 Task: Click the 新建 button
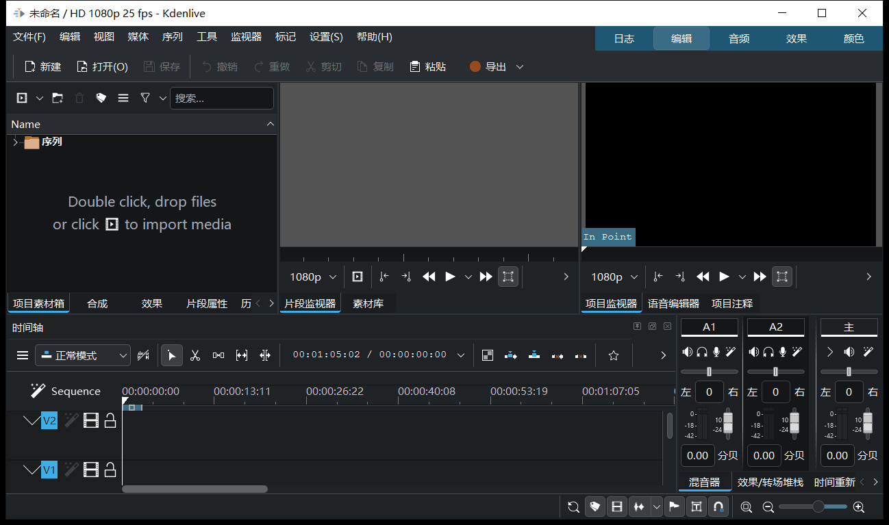[x=43, y=66]
